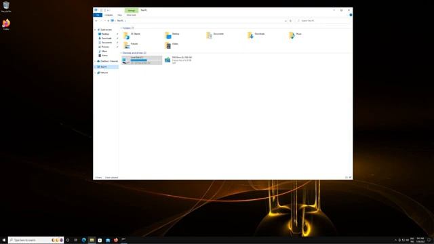Open the volume control in system tray
This screenshot has width=434, height=244.
click(x=408, y=240)
